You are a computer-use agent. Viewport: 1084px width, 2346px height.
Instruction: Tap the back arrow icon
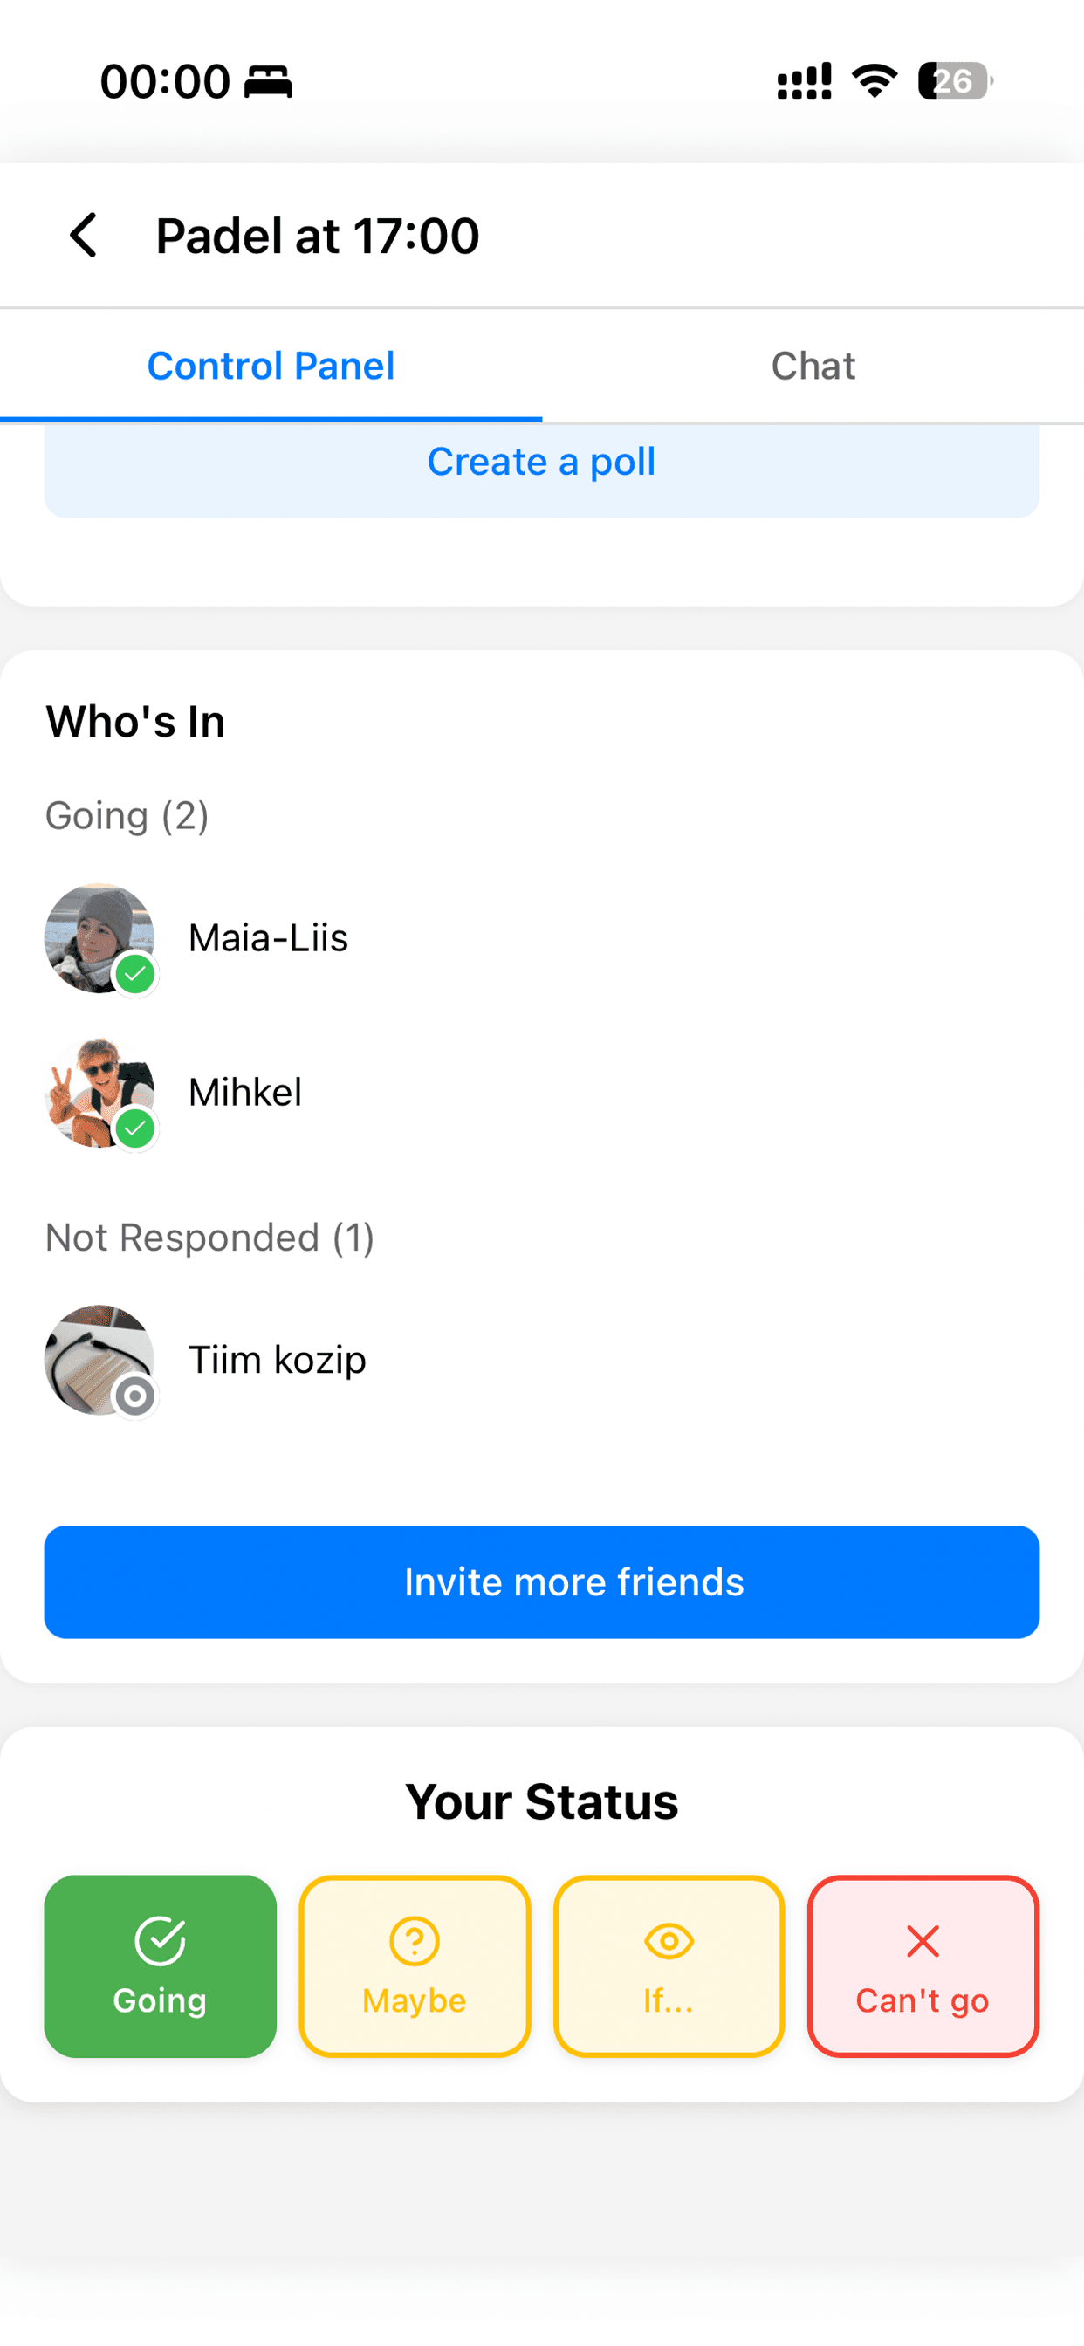click(x=84, y=236)
